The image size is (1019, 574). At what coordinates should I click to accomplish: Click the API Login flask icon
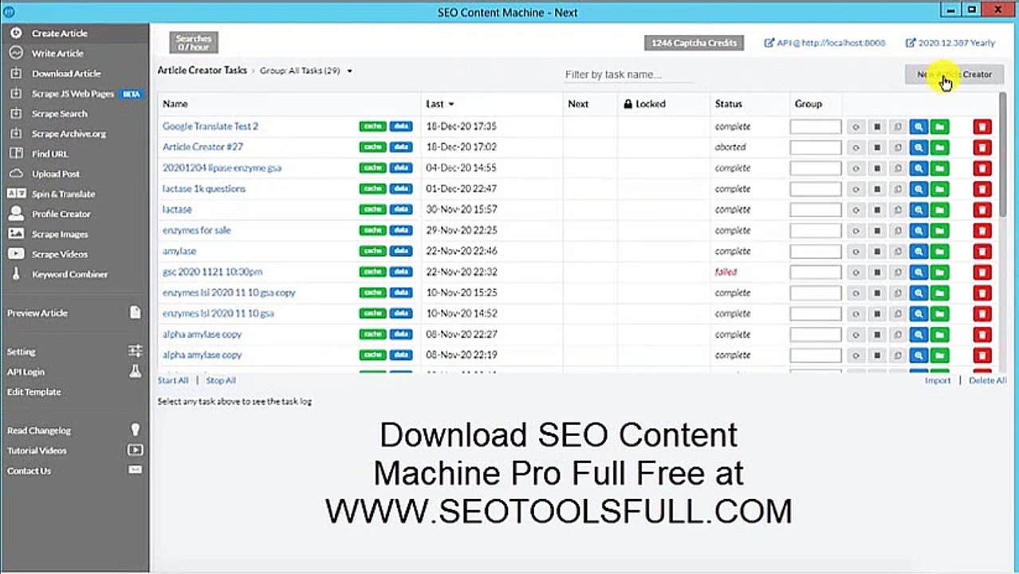pyautogui.click(x=136, y=372)
